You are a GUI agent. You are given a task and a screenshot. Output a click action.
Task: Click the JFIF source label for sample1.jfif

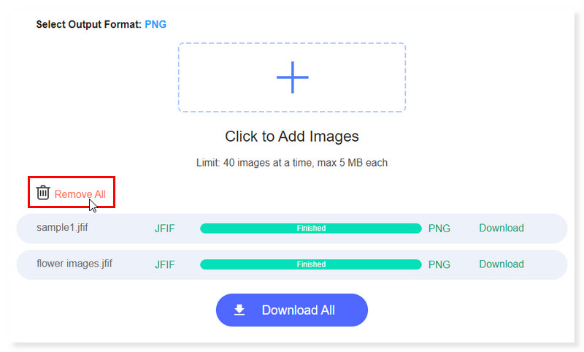tap(164, 229)
